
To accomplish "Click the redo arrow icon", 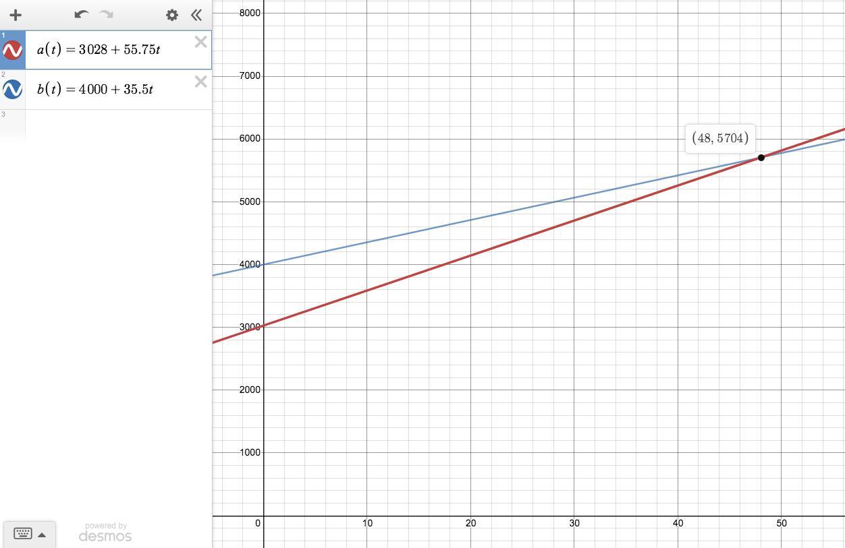I will click(106, 14).
